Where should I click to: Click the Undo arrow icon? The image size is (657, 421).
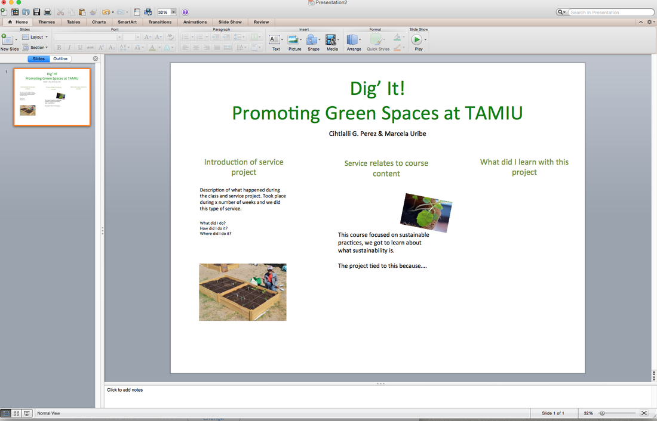106,12
